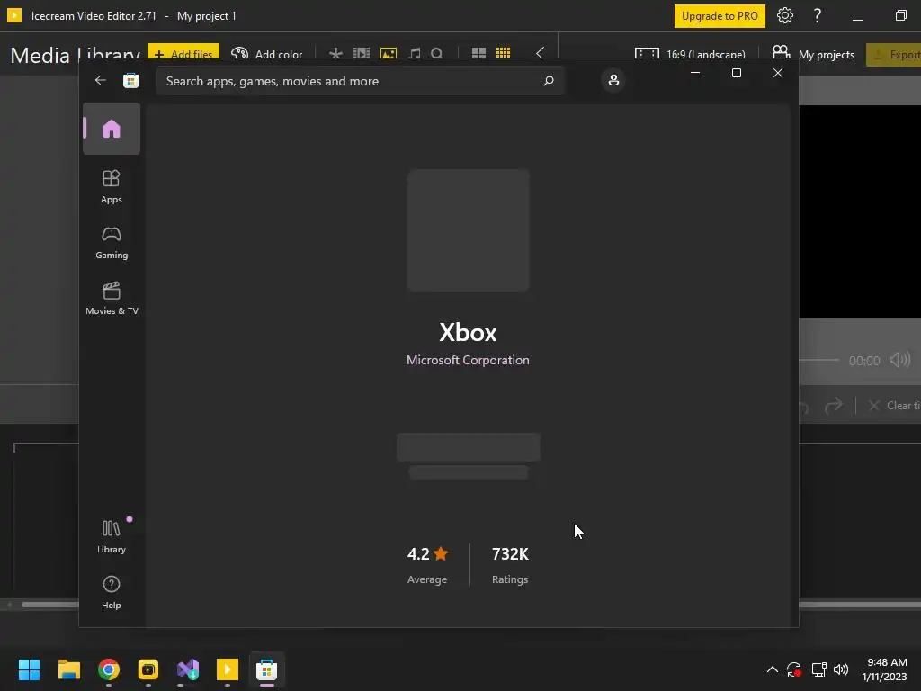Open File Explorer from taskbar
This screenshot has width=921, height=691.
(x=68, y=669)
